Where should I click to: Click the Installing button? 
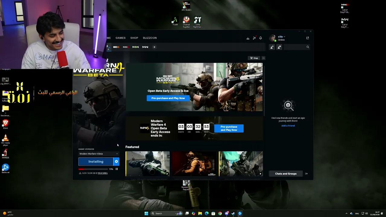pos(96,162)
